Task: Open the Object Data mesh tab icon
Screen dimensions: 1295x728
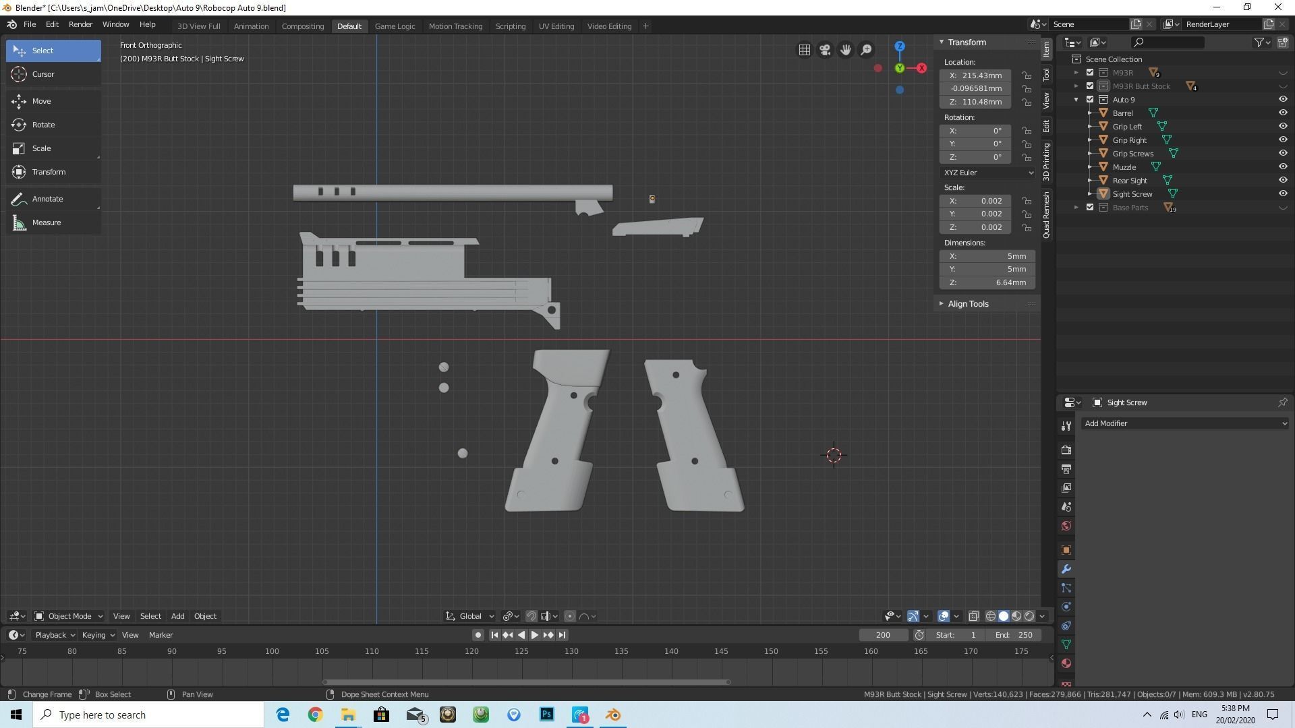Action: pos(1066,644)
